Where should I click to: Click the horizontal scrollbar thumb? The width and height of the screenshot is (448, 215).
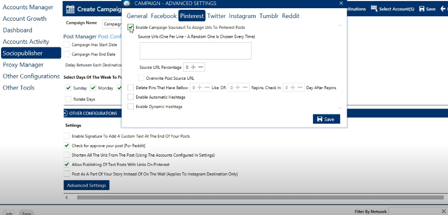(260, 197)
